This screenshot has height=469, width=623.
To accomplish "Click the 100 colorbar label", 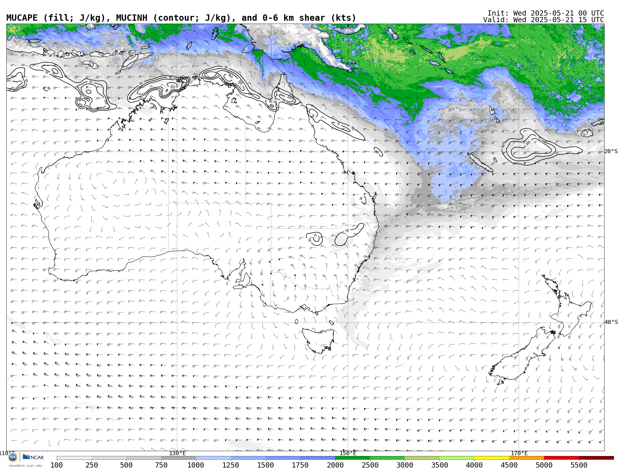I will pos(57,465).
